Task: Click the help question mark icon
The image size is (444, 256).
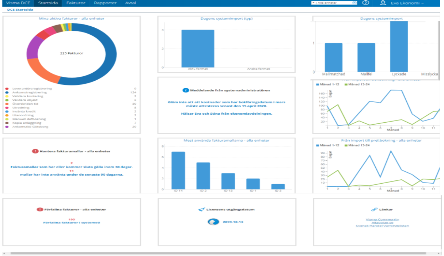Action: point(365,3)
